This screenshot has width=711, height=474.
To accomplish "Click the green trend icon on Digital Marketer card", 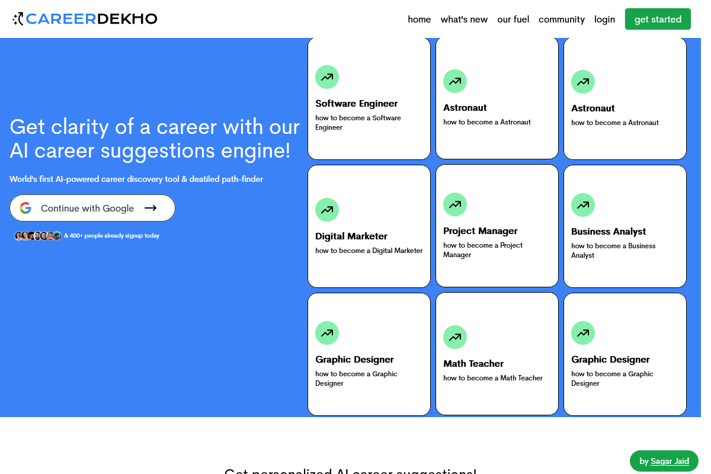I will (327, 210).
